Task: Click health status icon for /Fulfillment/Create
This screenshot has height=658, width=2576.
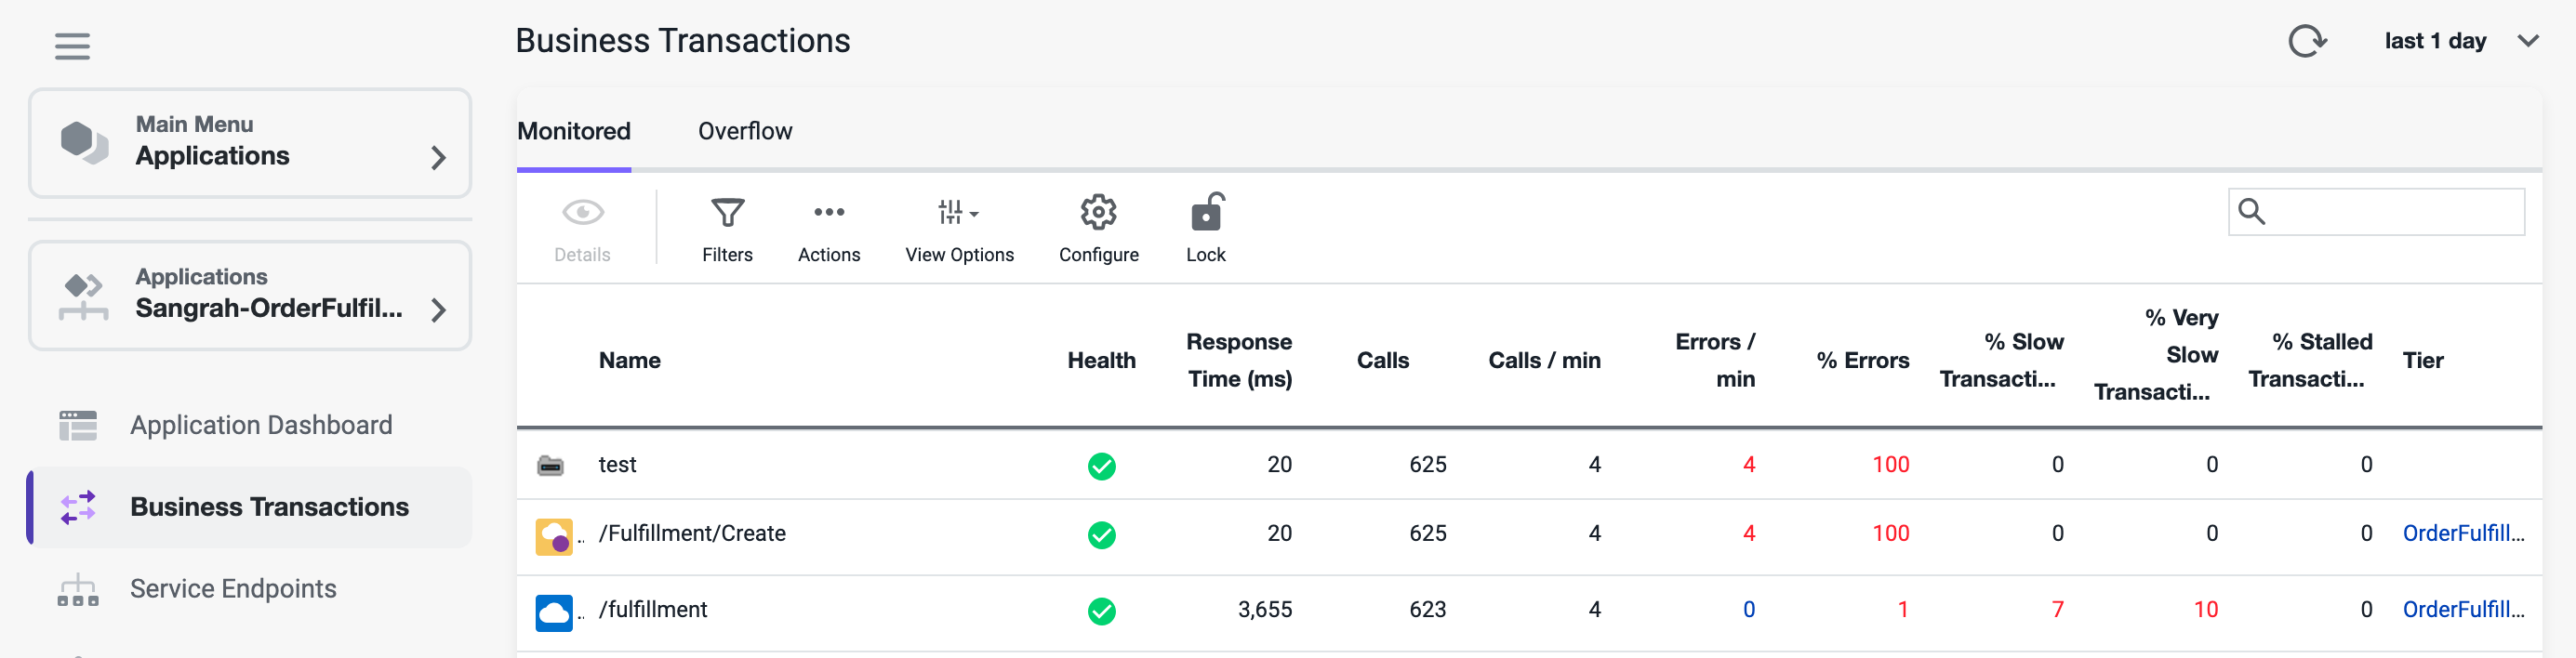Action: pyautogui.click(x=1102, y=535)
